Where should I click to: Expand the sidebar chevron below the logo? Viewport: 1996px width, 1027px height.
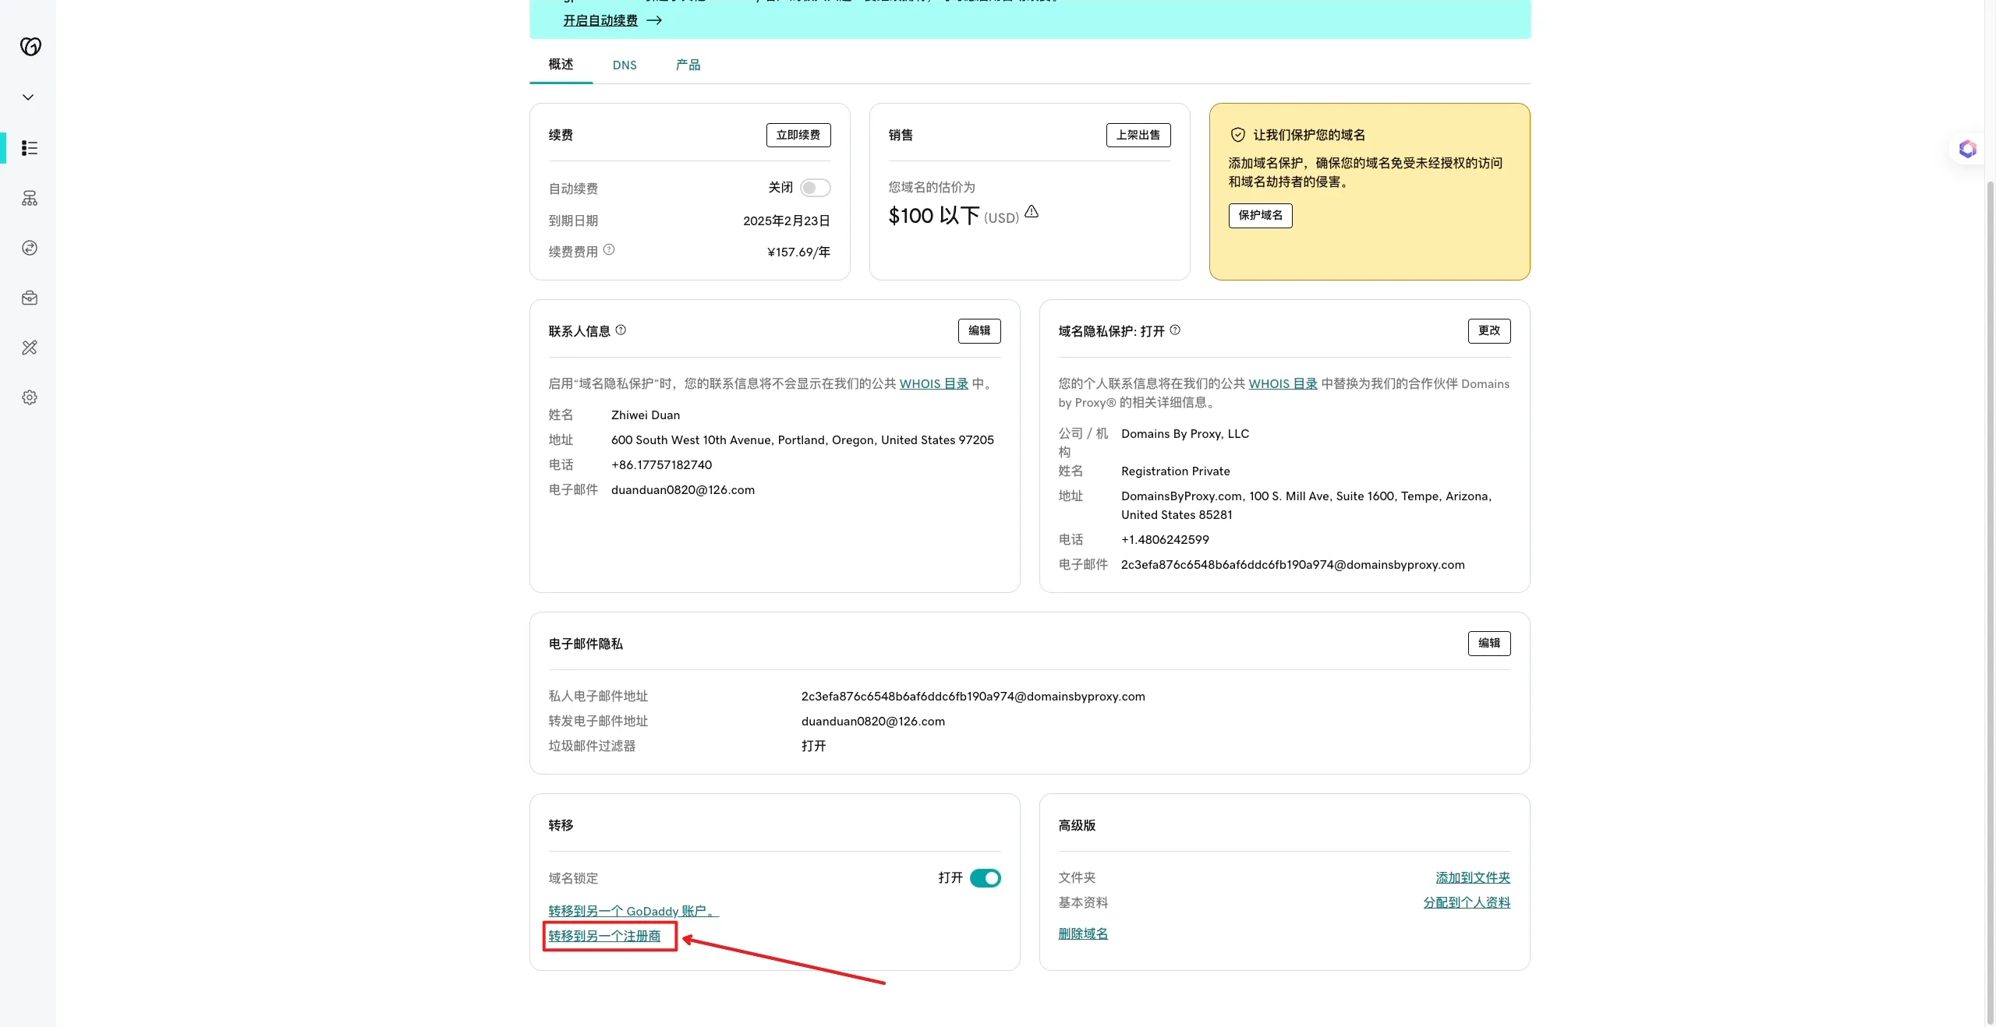click(28, 97)
